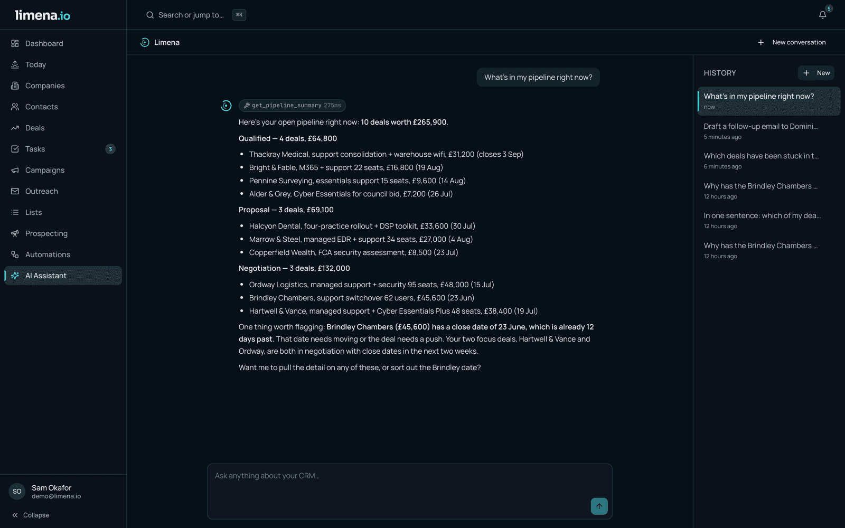Image resolution: width=845 pixels, height=528 pixels.
Task: Open the Prospecting page
Action: [63, 233]
